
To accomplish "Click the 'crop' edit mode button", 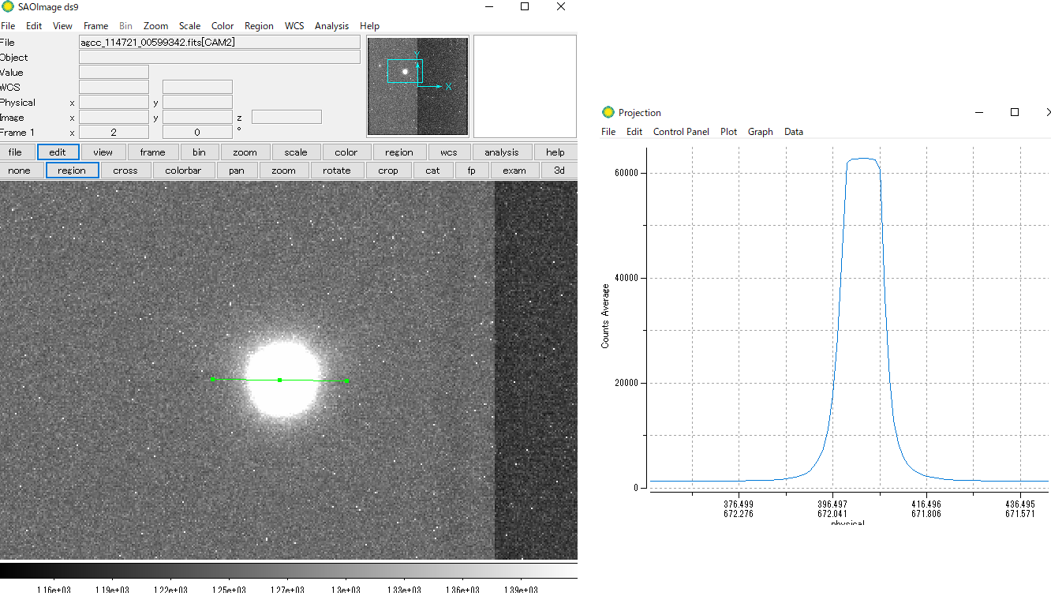I will pyautogui.click(x=388, y=171).
